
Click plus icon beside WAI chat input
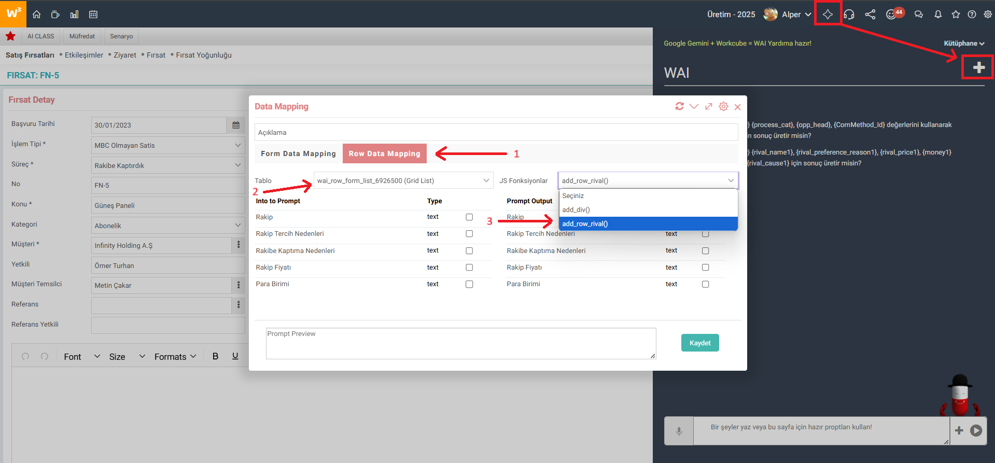click(x=959, y=430)
